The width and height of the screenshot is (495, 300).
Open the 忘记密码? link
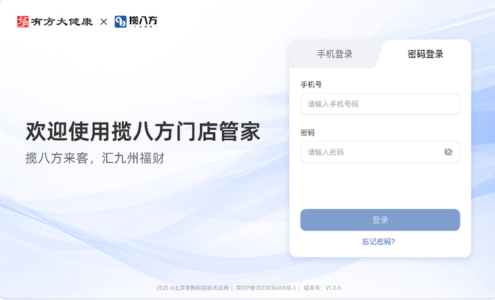379,242
